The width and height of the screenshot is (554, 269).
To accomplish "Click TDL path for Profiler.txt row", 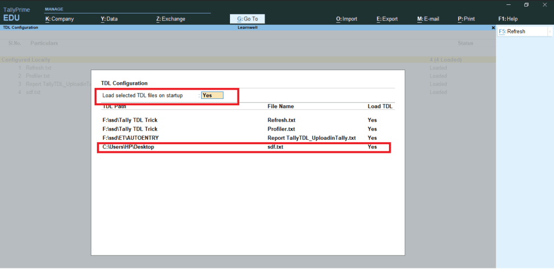I will point(130,129).
